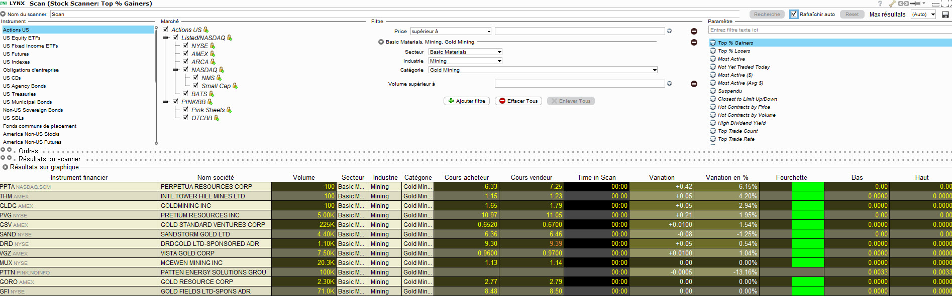The image size is (952, 296).
Task: Click the Top Trade Count scan icon
Action: [x=713, y=131]
